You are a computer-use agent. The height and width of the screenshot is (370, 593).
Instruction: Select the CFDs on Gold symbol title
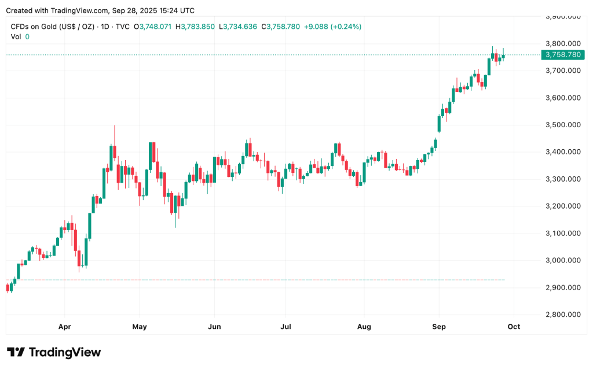point(51,27)
